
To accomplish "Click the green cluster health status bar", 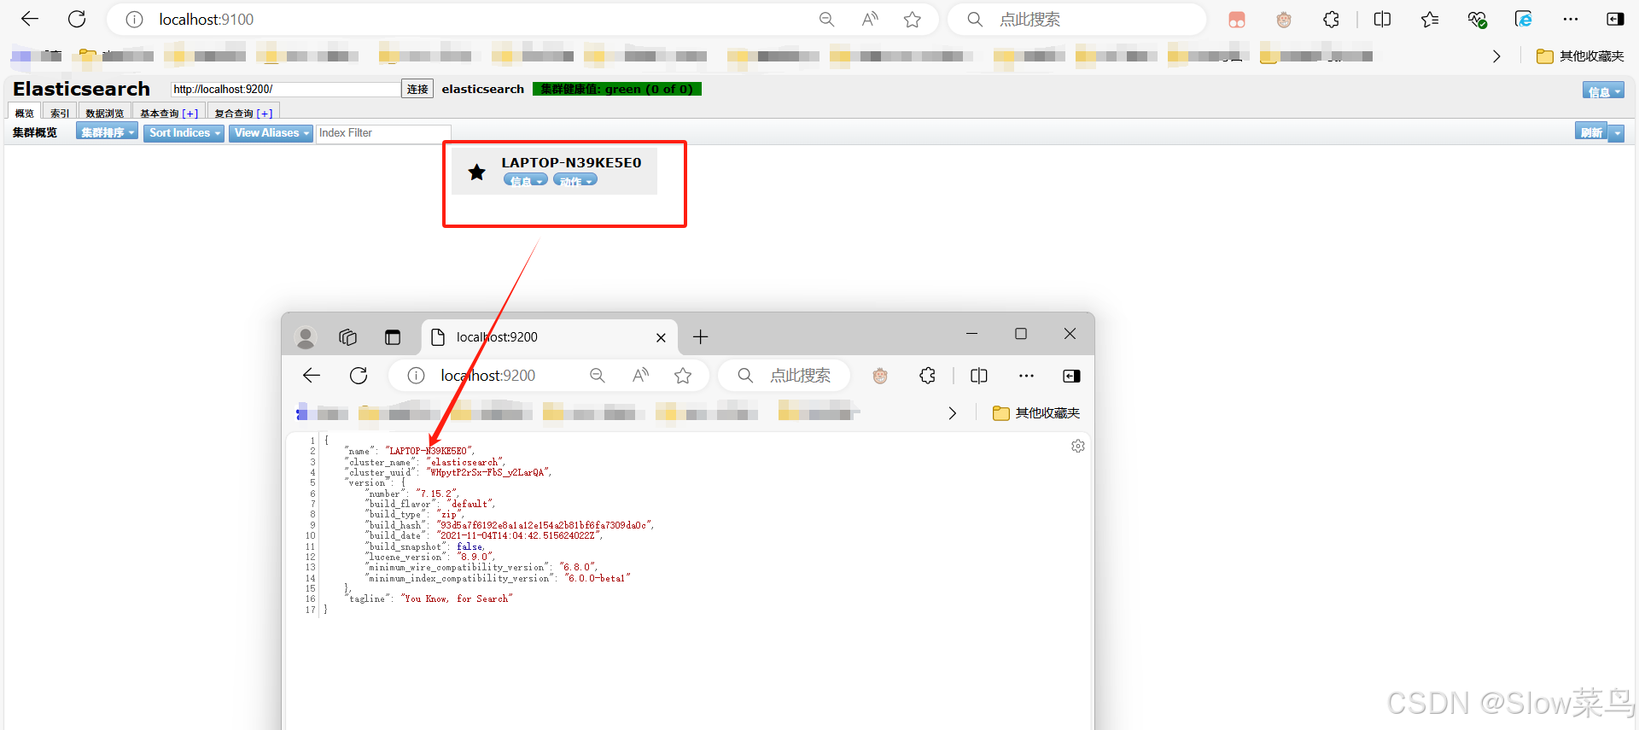I will pyautogui.click(x=616, y=89).
